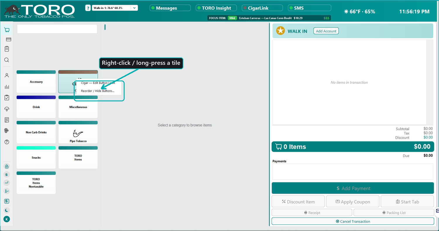
Task: Open the bar chart reports icon
Action: (7, 87)
